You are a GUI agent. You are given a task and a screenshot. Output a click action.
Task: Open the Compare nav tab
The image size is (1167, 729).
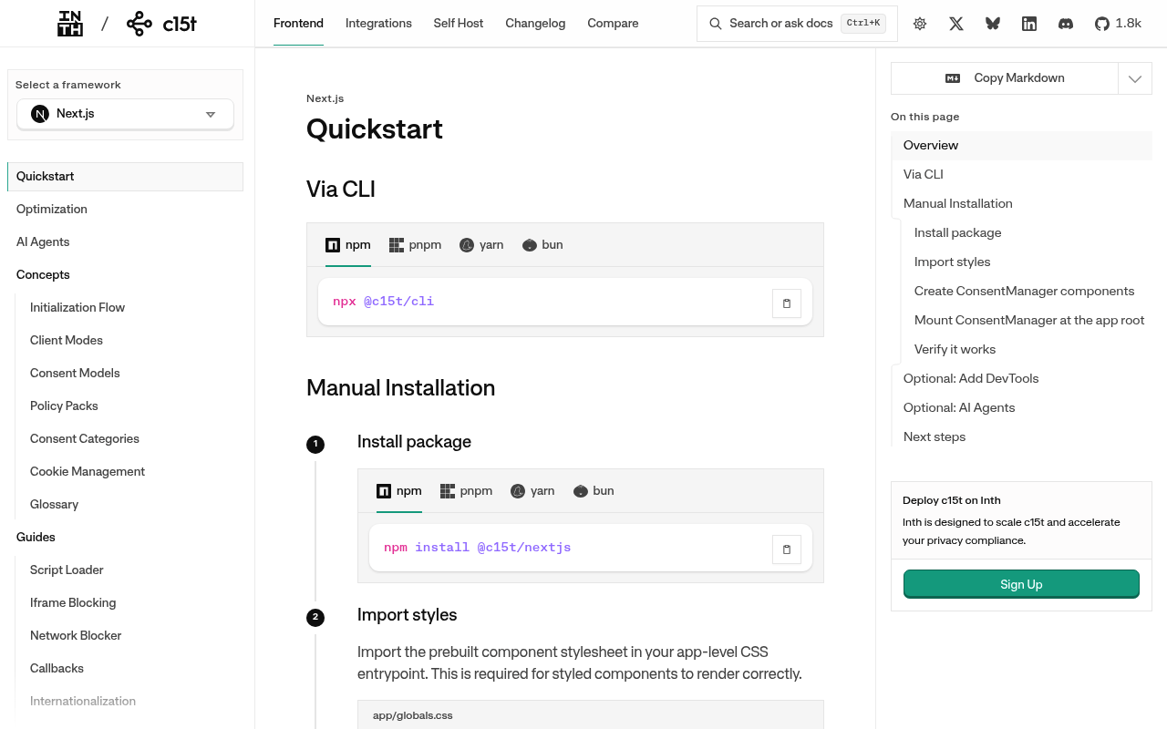(x=613, y=24)
